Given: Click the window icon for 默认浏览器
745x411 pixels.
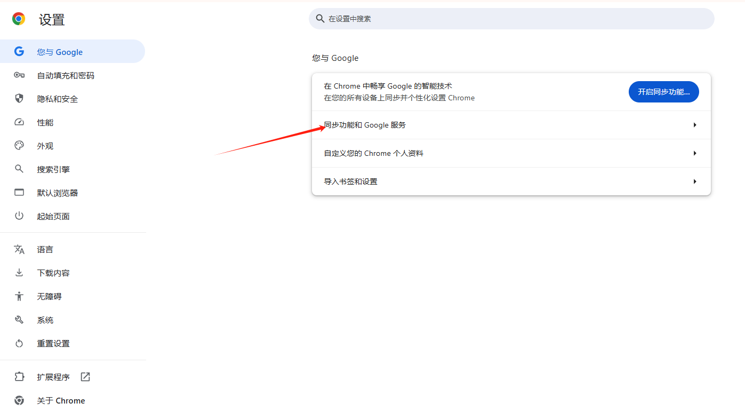Looking at the screenshot, I should 19,193.
